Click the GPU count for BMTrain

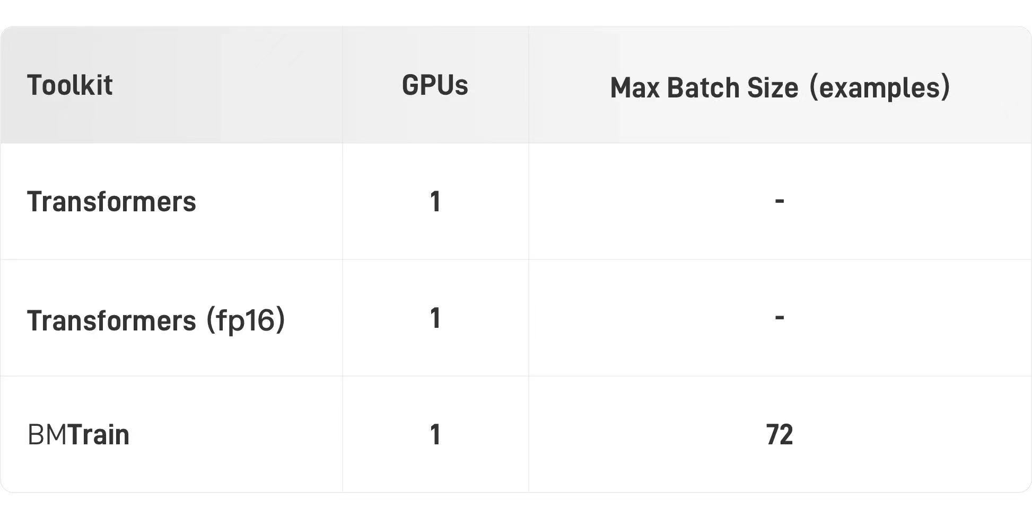[435, 435]
